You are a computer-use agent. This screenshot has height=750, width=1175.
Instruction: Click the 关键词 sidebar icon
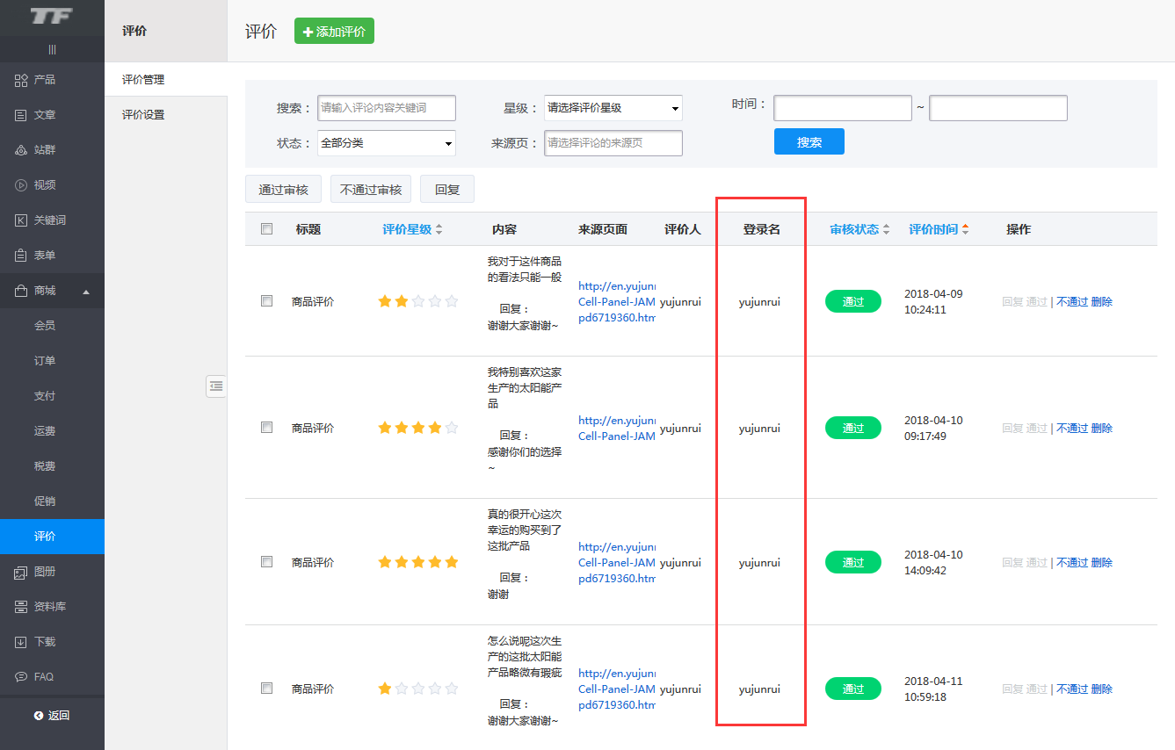click(21, 220)
